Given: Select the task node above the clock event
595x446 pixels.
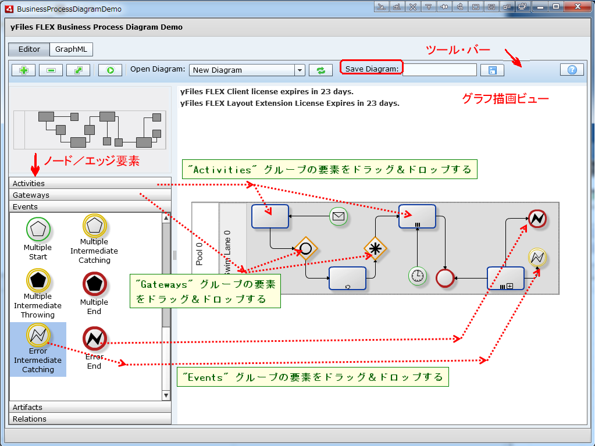Looking at the screenshot, I should (417, 216).
